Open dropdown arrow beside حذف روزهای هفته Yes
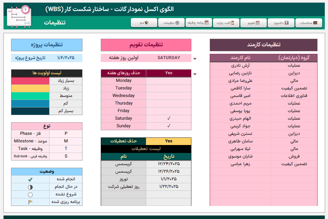Screen dimensions: 328x219 tap(195, 74)
